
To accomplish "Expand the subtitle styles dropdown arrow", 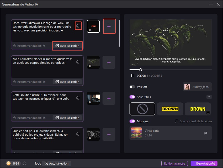I will point(209,97).
